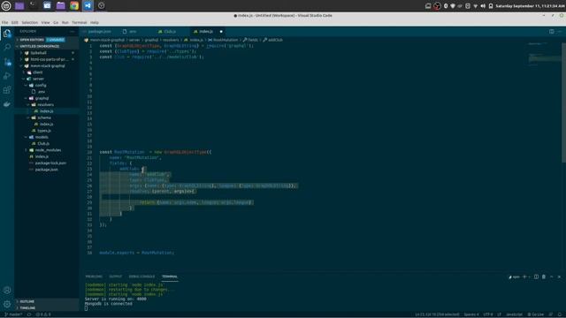The height and width of the screenshot is (318, 566).
Task: Open the Selection menu
Action: point(29,22)
